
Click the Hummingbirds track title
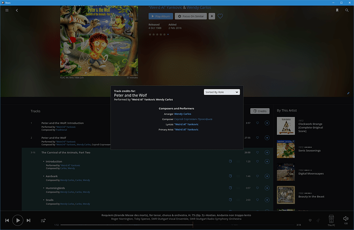[x=55, y=188]
